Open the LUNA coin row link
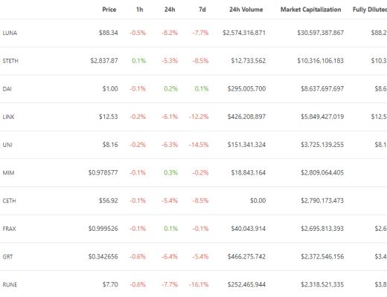Screen dimensions: 387x297 [10, 33]
